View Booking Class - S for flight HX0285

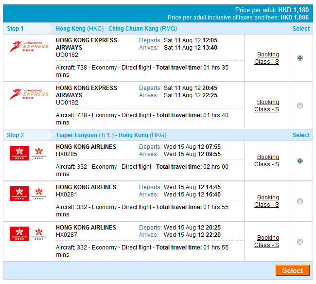point(267,161)
